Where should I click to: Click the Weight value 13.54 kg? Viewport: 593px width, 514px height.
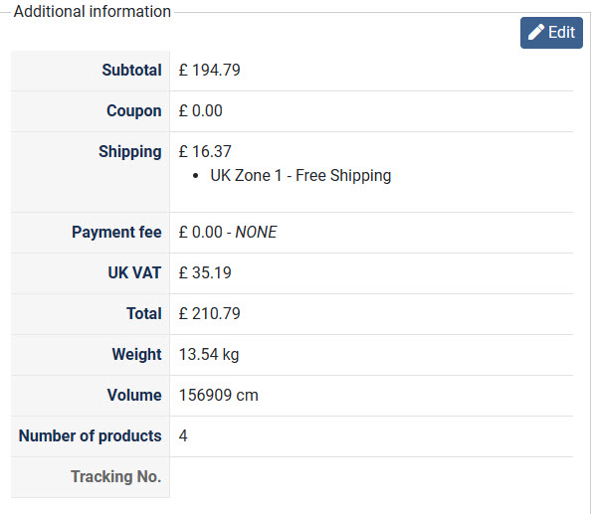pyautogui.click(x=208, y=355)
